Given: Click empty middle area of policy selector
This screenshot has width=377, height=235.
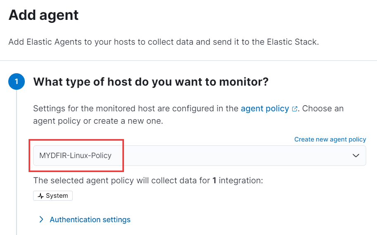Looking at the screenshot, I should 231,156.
